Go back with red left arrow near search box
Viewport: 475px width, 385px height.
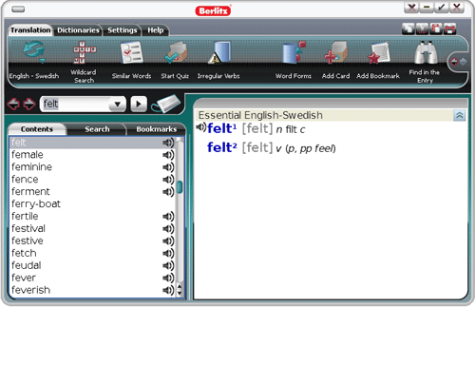pos(13,104)
